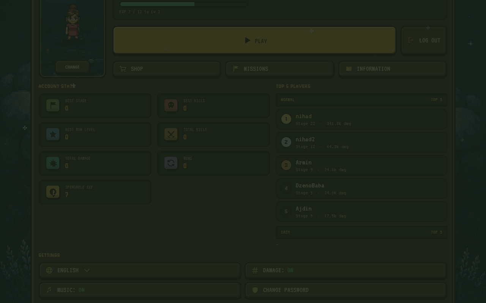Click the missions flag icon
The width and height of the screenshot is (486, 303).
click(x=236, y=69)
